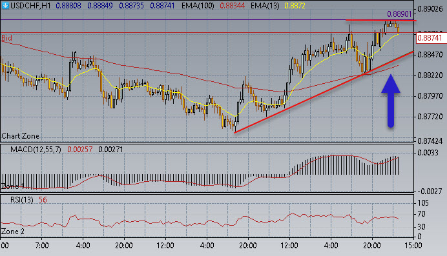Click the horizontal red resistance line near 0.88901
Viewport: 447px width, 256px height.
point(381,20)
